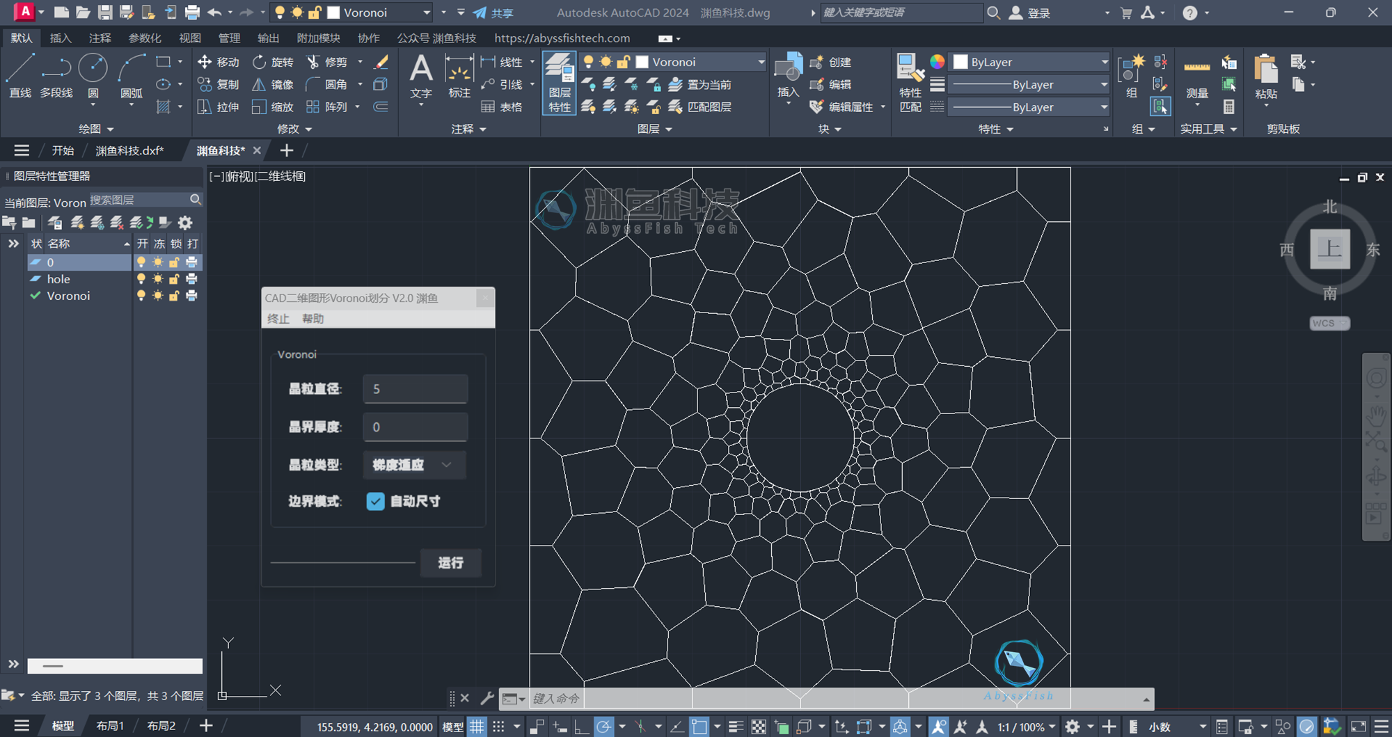Open the 插入 ribbon tab
1392x737 pixels.
tap(61, 38)
